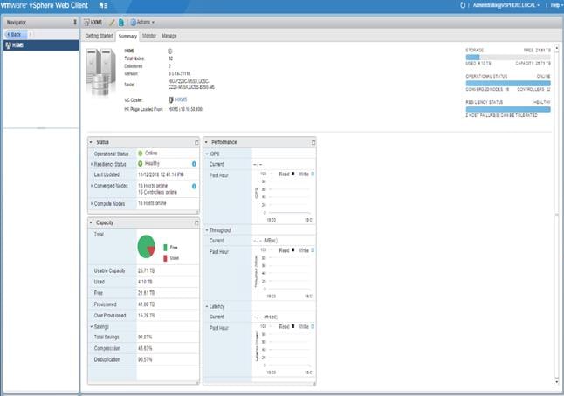Click the Resiliency Status bar
This screenshot has width=564, height=396.
point(508,109)
